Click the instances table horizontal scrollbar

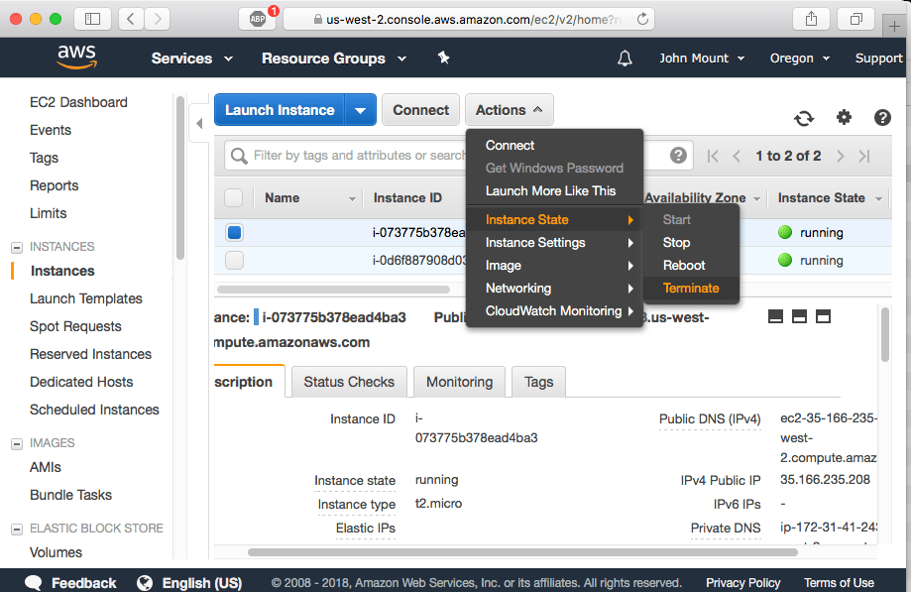pos(333,290)
